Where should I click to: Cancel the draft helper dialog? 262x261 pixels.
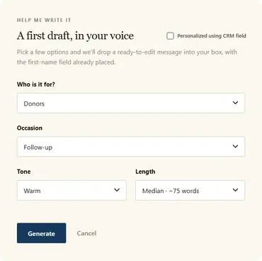(x=86, y=233)
